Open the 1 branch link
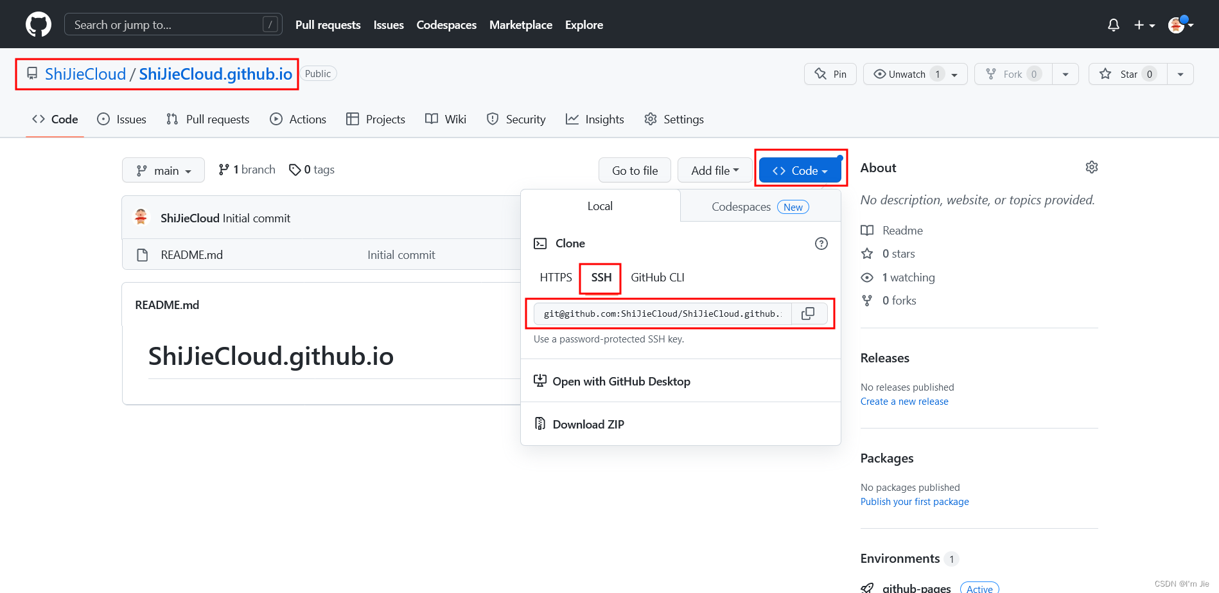1219x593 pixels. pyautogui.click(x=247, y=170)
